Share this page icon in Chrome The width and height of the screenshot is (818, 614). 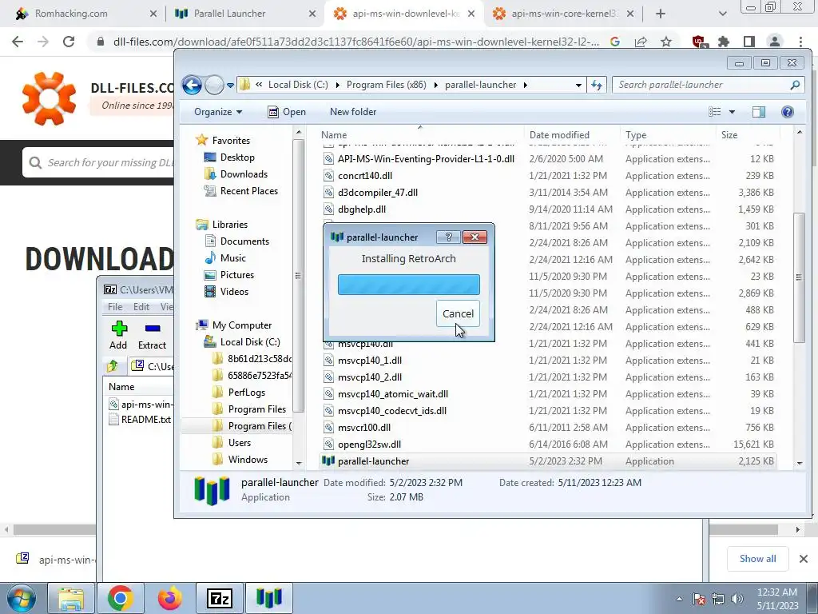[641, 42]
